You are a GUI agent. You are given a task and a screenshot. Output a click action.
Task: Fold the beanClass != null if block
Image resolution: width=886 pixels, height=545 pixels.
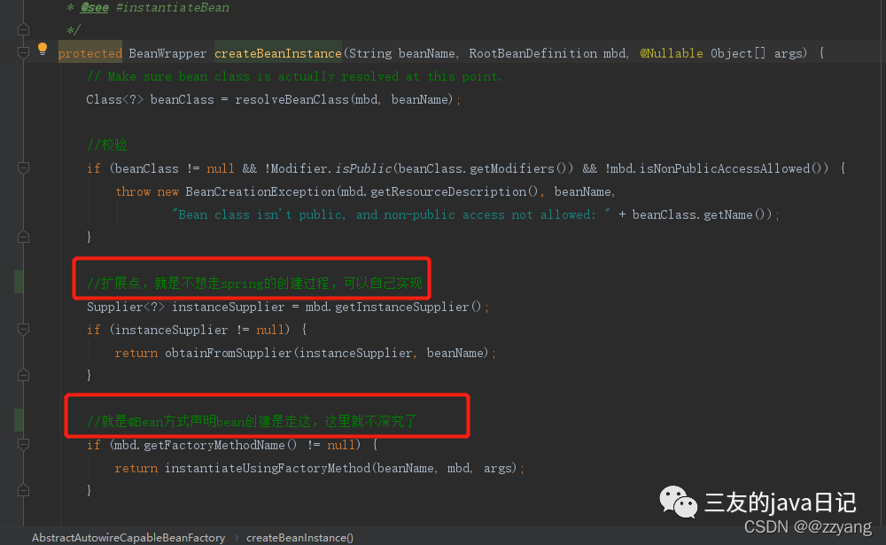pyautogui.click(x=23, y=167)
